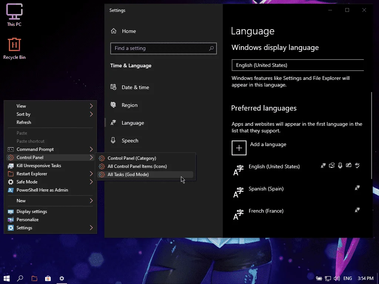Image resolution: width=379 pixels, height=284 pixels.
Task: Open File Explorer from the taskbar
Action: [34, 278]
